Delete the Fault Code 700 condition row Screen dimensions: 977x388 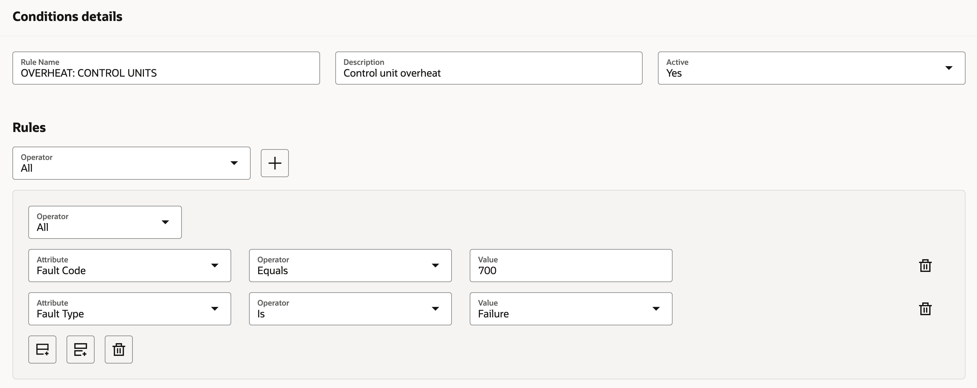pyautogui.click(x=925, y=266)
